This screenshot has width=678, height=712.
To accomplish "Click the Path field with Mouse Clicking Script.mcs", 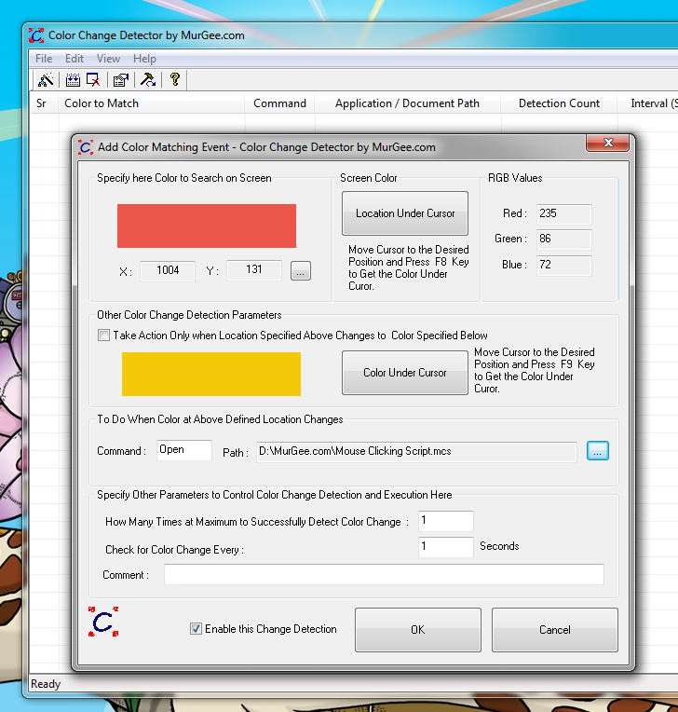I will tap(416, 451).
